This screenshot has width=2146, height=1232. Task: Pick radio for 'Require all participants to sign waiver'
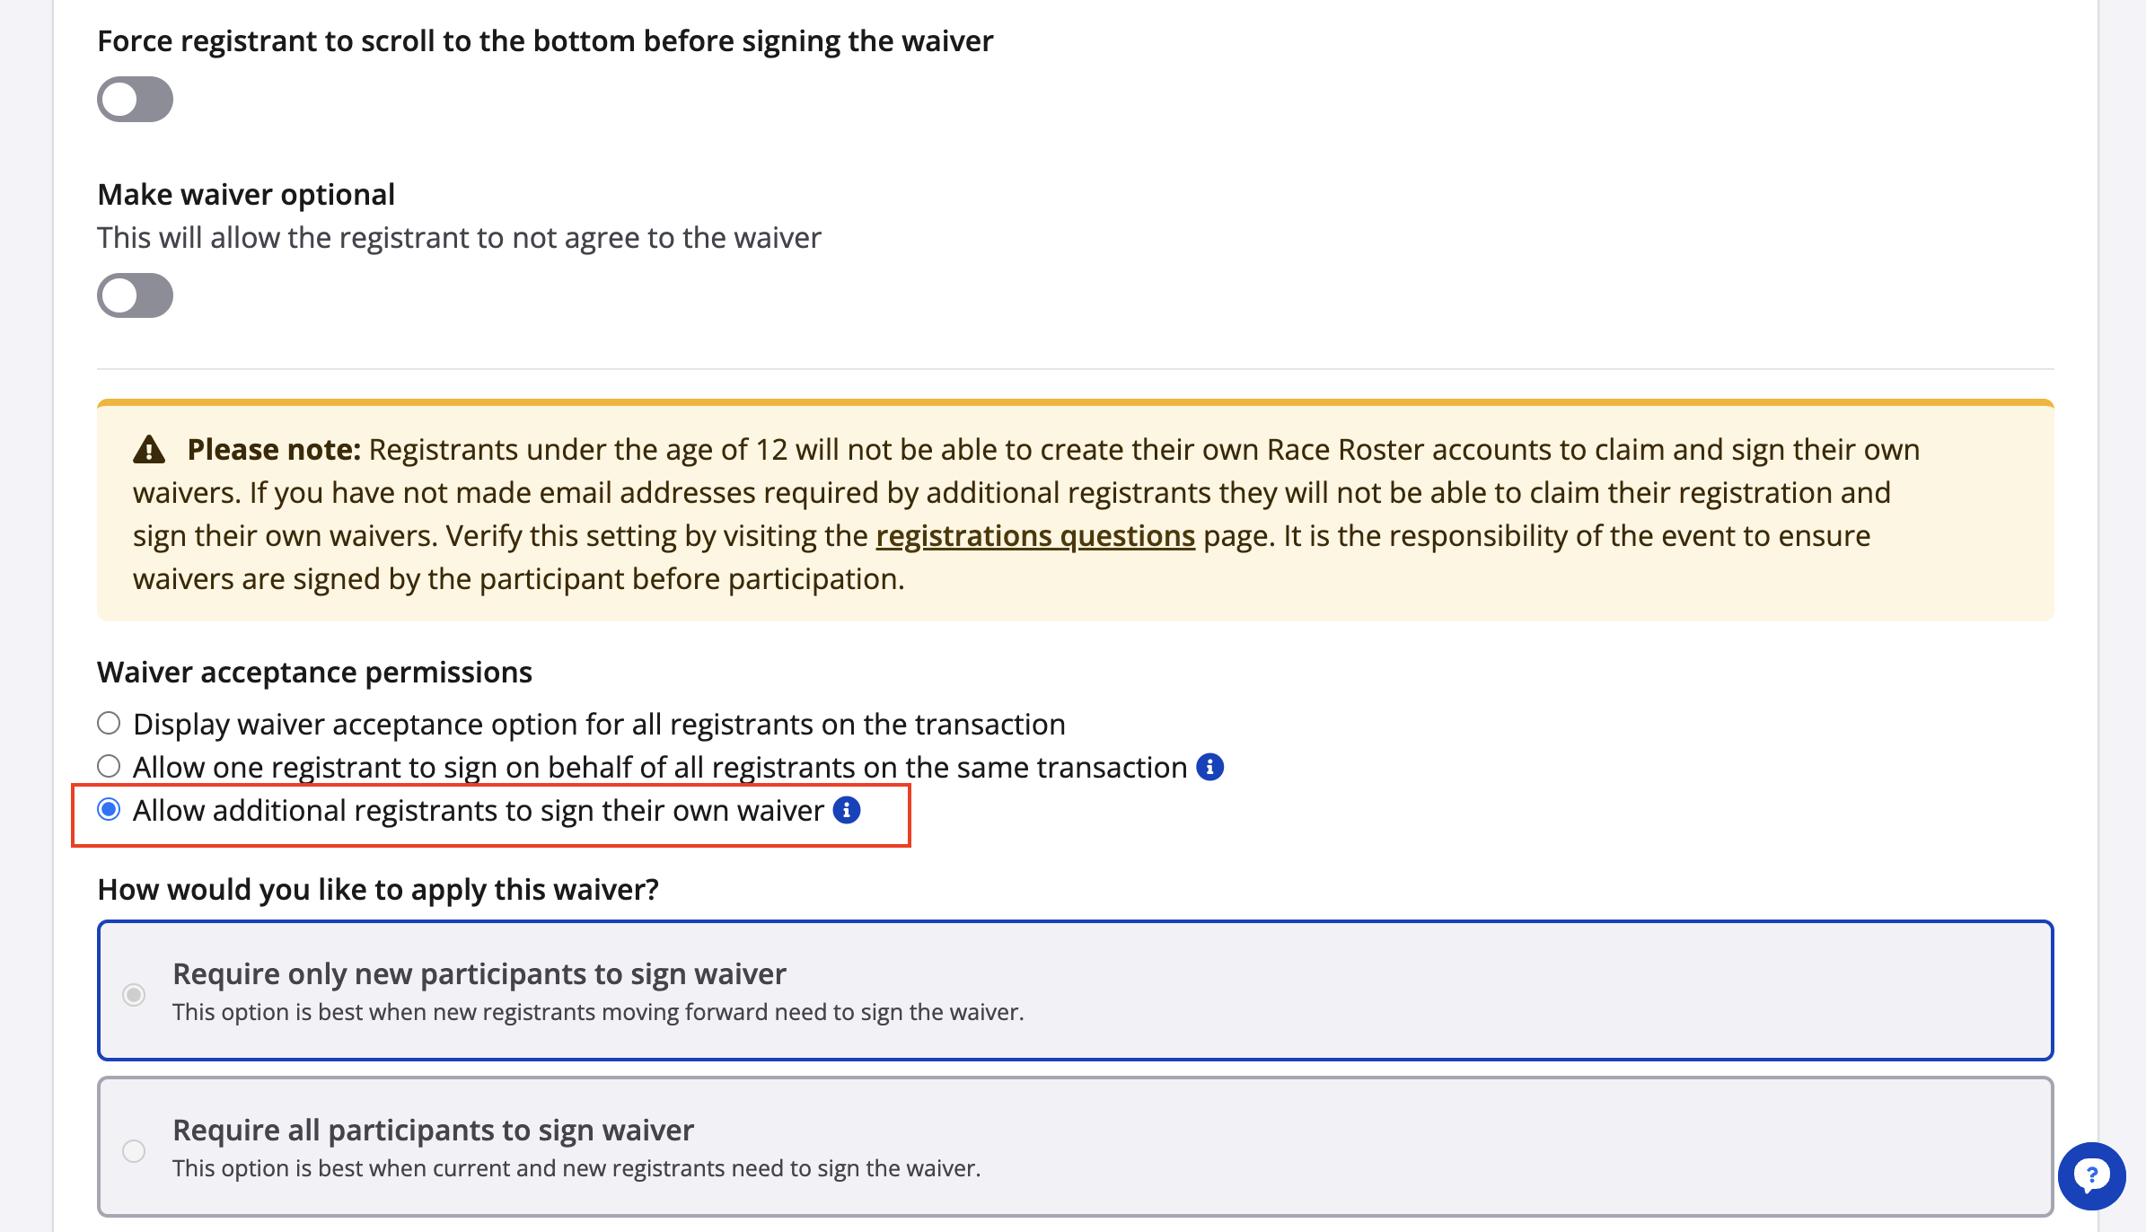[x=134, y=1151]
